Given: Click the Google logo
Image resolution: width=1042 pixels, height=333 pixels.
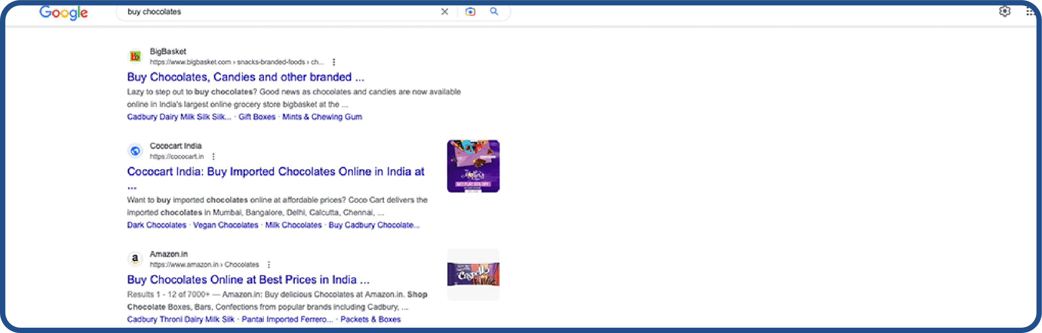Looking at the screenshot, I should [x=63, y=13].
